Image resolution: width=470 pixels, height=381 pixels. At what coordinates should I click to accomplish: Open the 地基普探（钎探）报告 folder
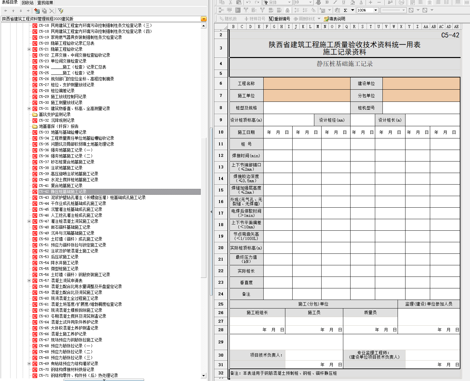pyautogui.click(x=59, y=126)
